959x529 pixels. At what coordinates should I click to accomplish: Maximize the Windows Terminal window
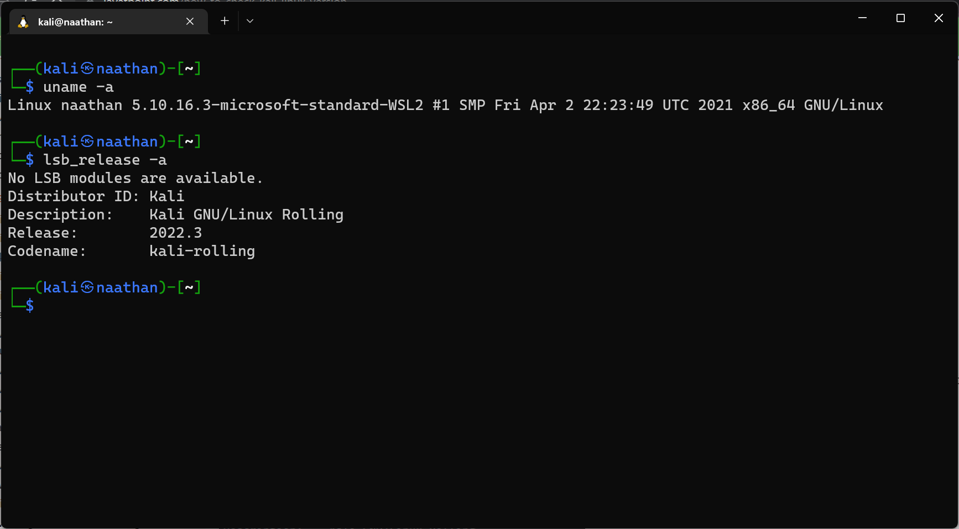pos(900,18)
